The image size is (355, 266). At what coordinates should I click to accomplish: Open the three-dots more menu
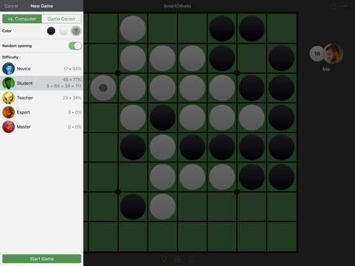pos(345,6)
